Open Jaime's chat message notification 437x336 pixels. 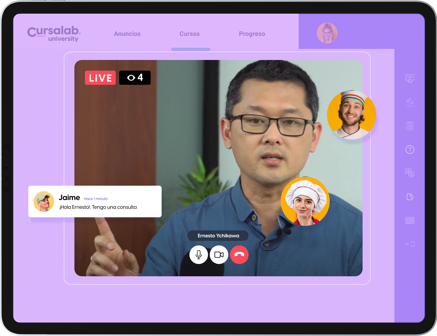pyautogui.click(x=95, y=201)
